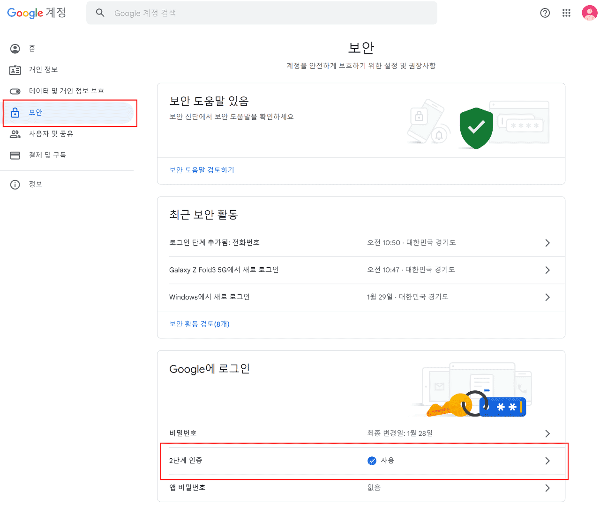Click the Google에 로그인 heading
Screen dimensions: 600x505
(x=210, y=369)
